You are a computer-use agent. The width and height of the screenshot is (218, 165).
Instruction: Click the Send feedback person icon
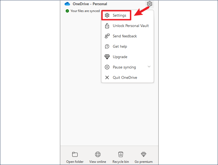pos(107,36)
